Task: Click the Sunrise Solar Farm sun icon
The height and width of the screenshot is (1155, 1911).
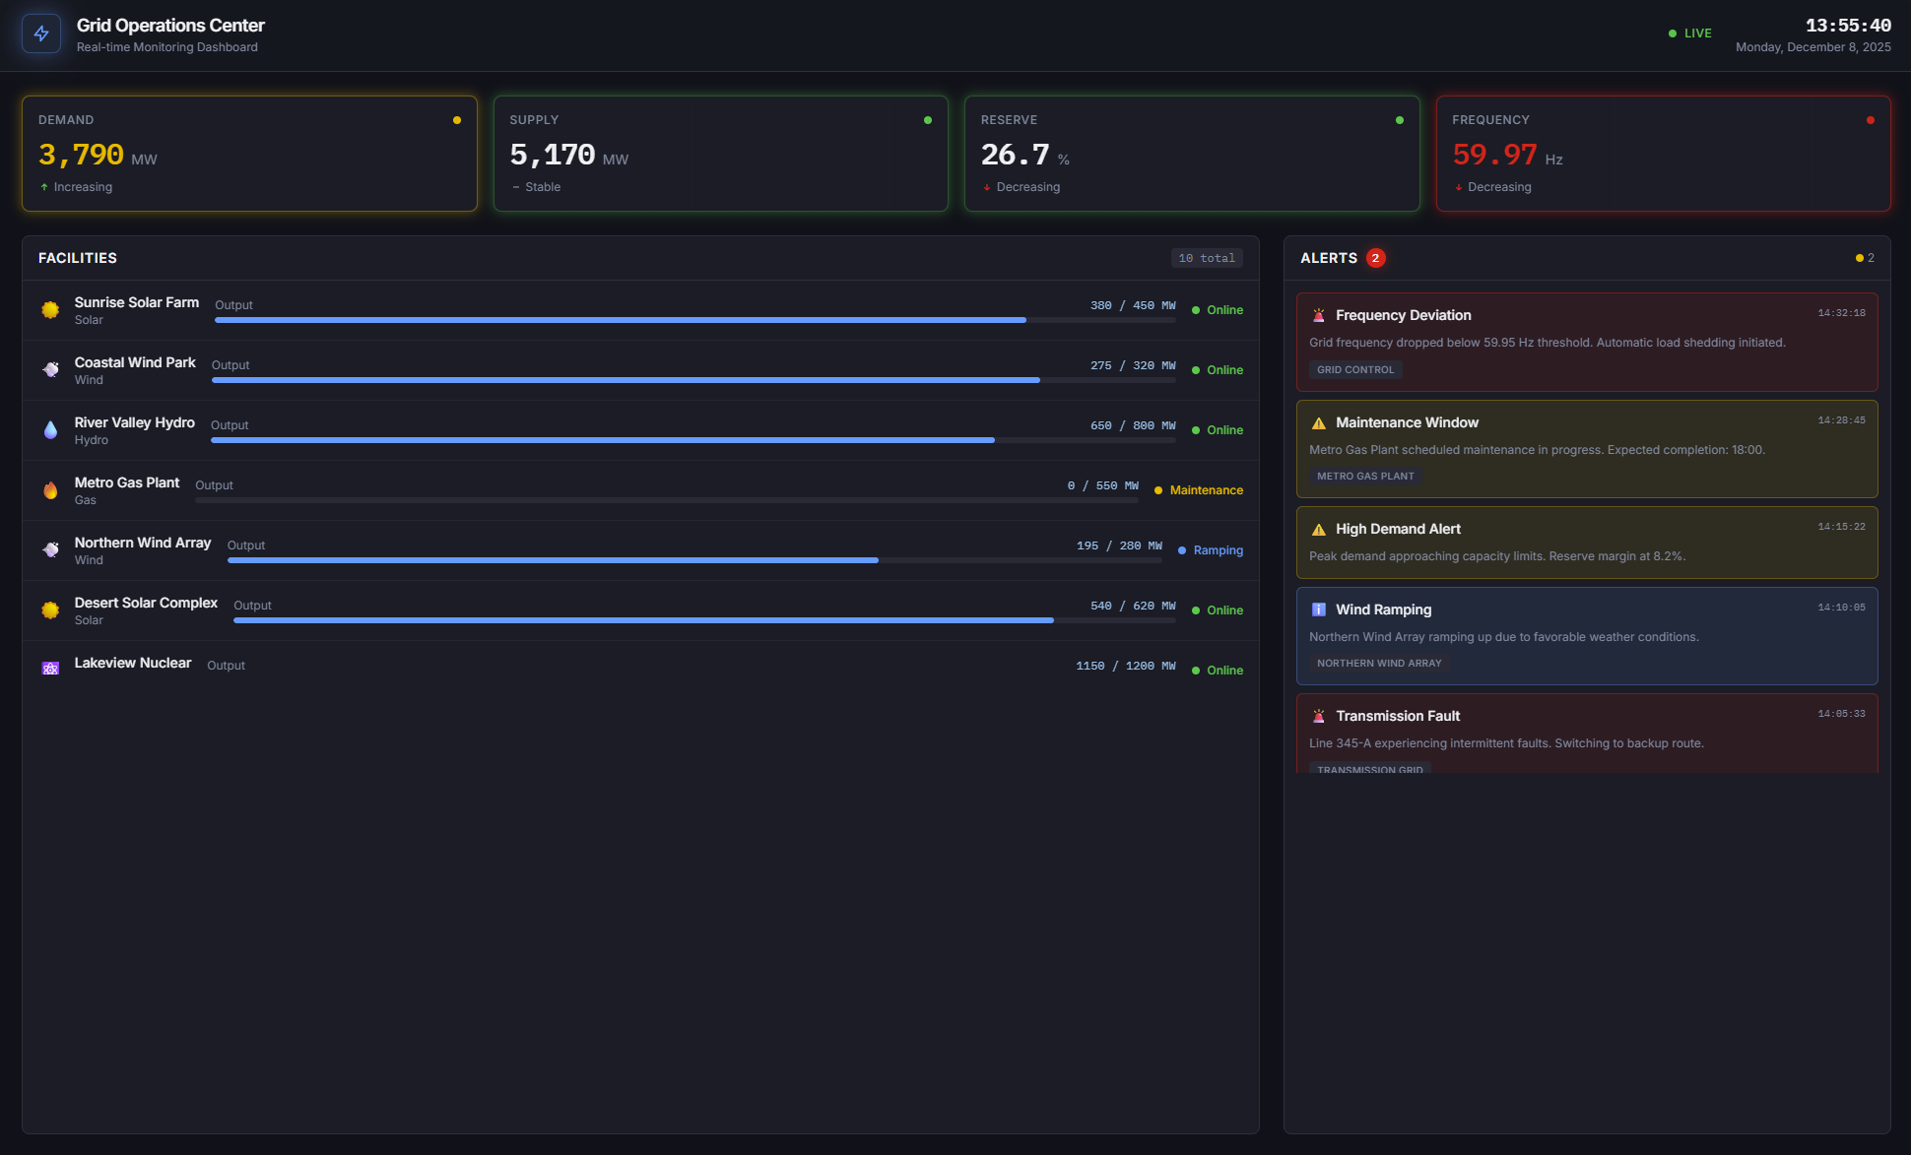Action: point(50,310)
